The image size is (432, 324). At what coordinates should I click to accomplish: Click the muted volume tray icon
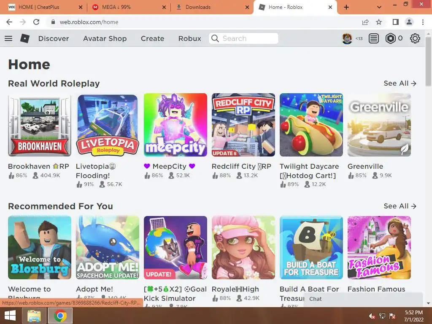[372, 316]
